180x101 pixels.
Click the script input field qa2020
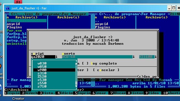43,57
